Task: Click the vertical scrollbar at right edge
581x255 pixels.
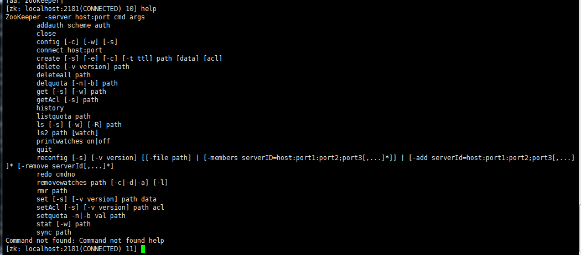Action: pyautogui.click(x=579, y=127)
